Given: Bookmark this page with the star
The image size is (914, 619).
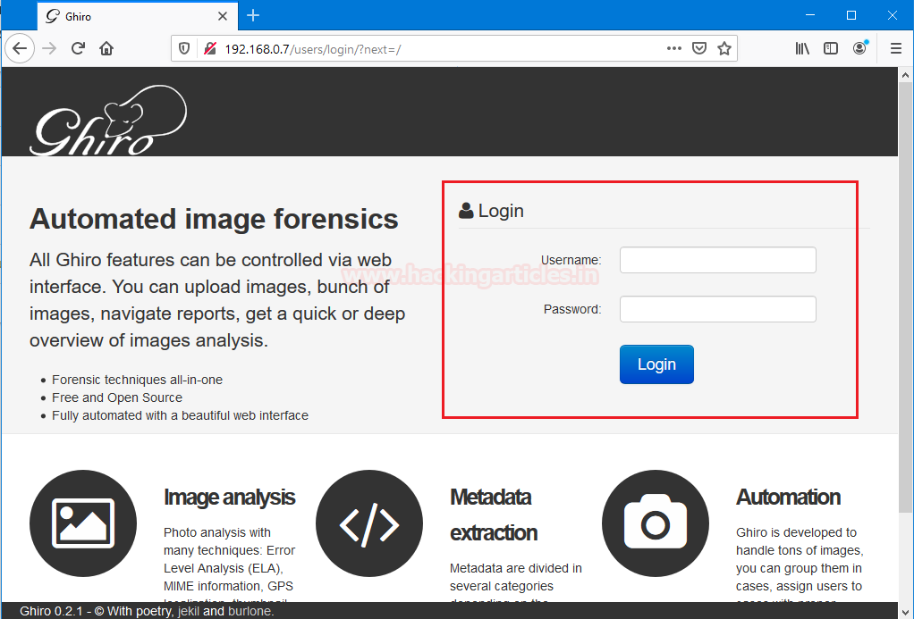Looking at the screenshot, I should click(724, 48).
